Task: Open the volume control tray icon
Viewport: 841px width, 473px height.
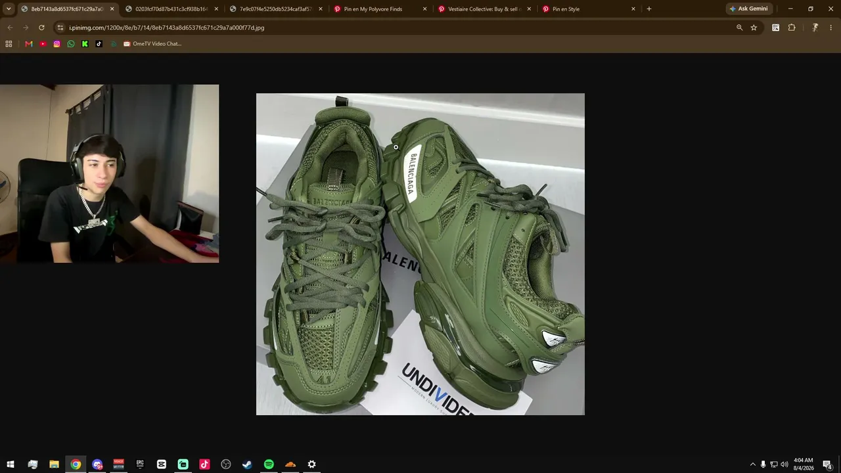Action: tap(784, 464)
